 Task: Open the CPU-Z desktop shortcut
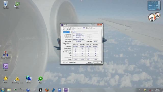point(6,67)
